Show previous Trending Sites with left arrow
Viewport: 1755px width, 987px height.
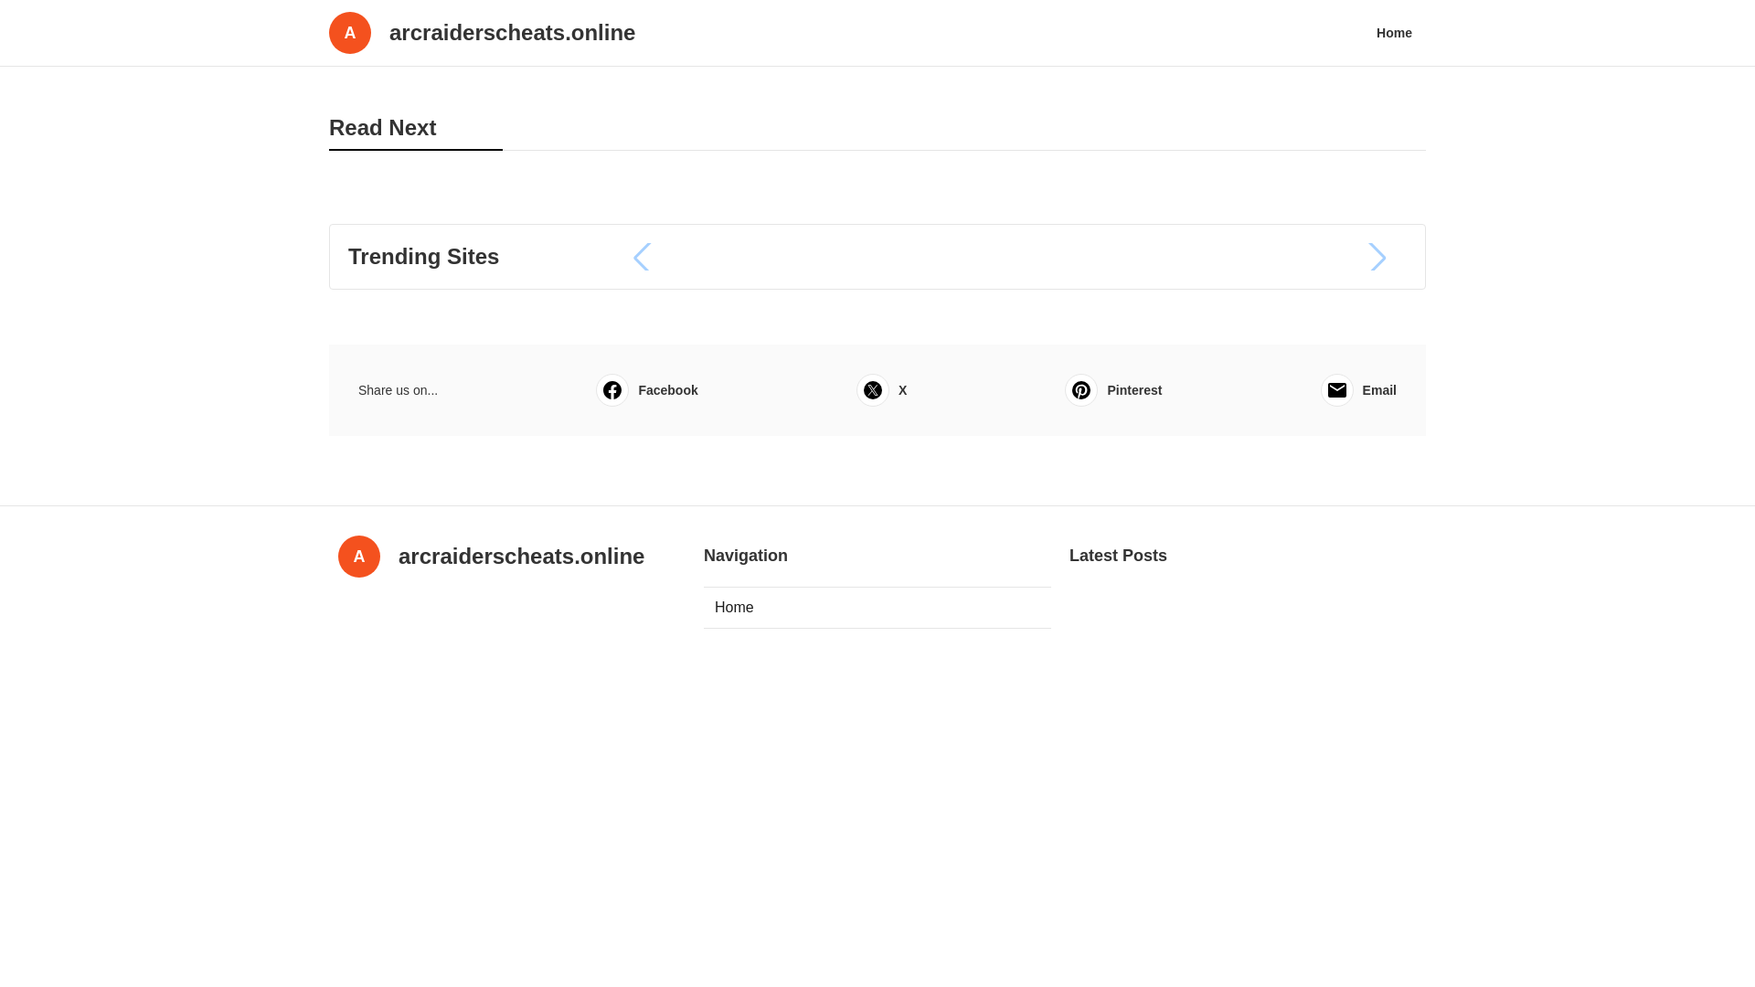pyautogui.click(x=642, y=257)
